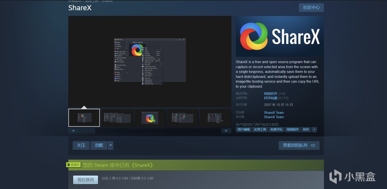
Task: Open the 好评如潮 all reviews link
Action: click(270, 98)
